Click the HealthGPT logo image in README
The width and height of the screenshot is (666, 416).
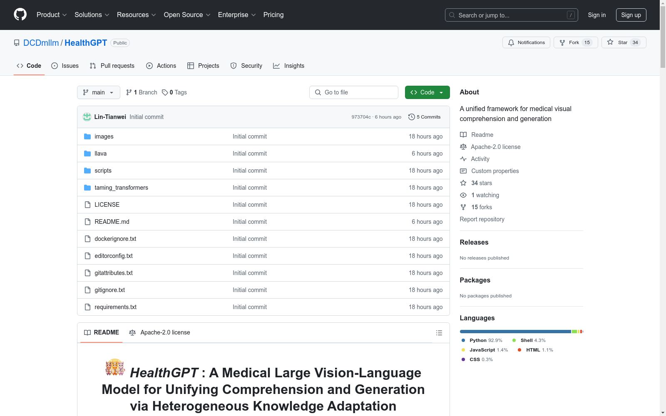click(115, 367)
